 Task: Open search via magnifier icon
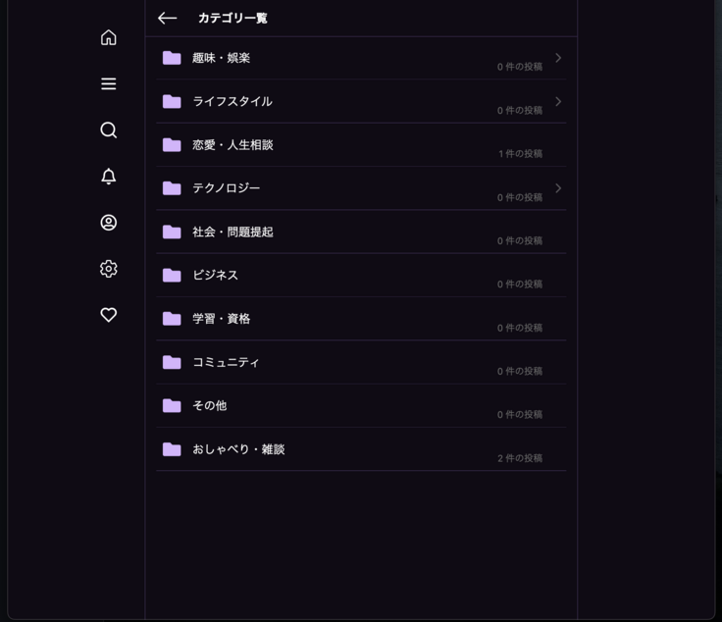click(109, 130)
